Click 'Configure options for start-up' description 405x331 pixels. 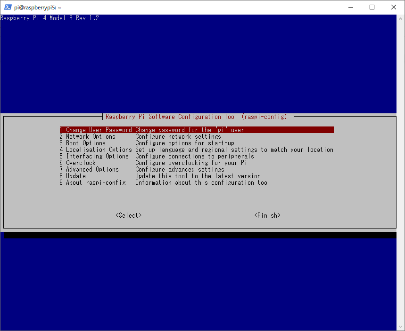[x=185, y=143]
